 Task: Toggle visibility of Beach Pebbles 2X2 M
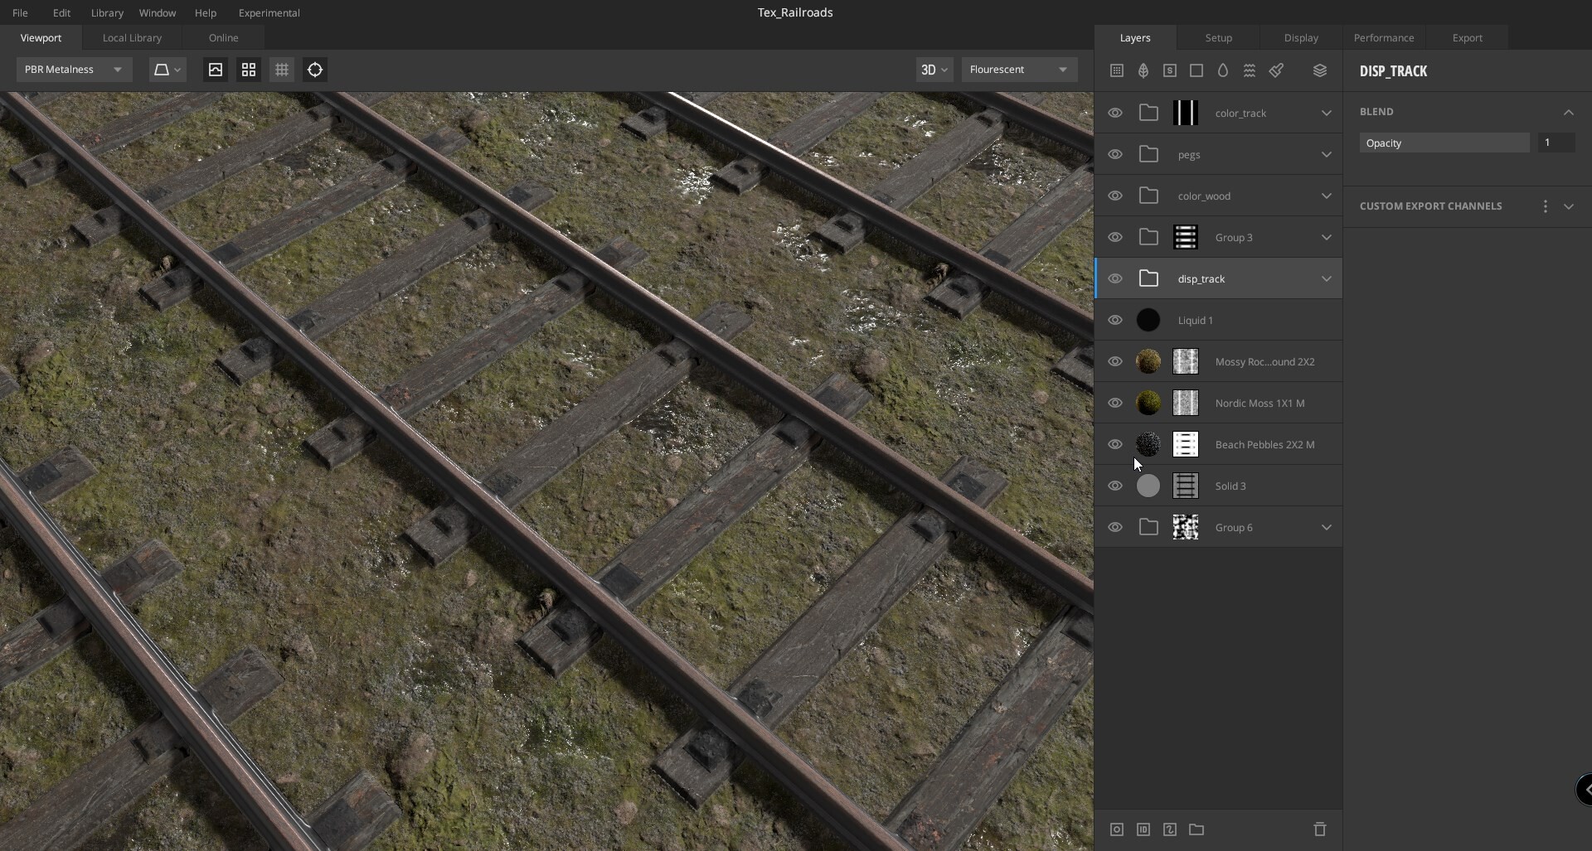[x=1115, y=444]
